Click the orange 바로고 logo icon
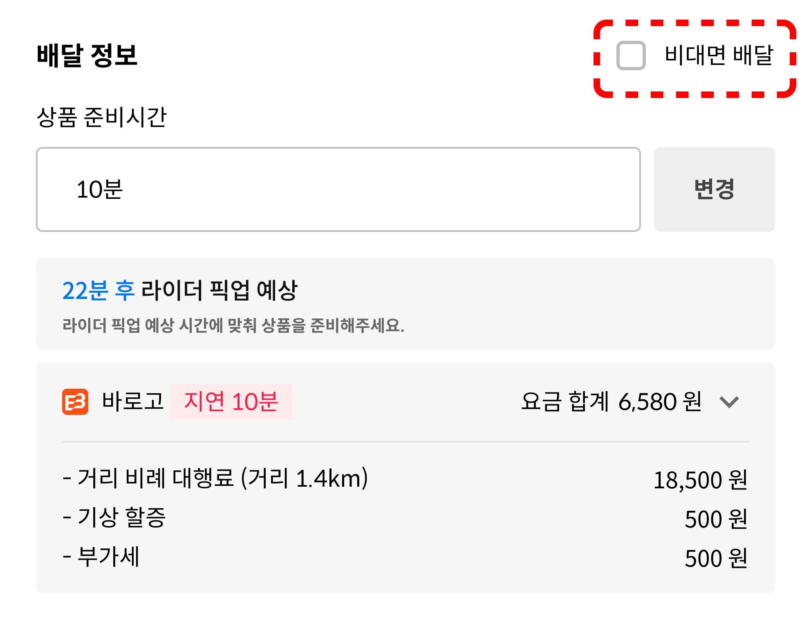Viewport: 811px width, 619px height. pos(75,401)
